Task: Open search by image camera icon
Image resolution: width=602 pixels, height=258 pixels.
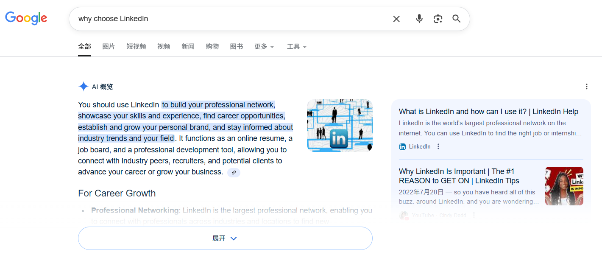Action: pos(438,19)
